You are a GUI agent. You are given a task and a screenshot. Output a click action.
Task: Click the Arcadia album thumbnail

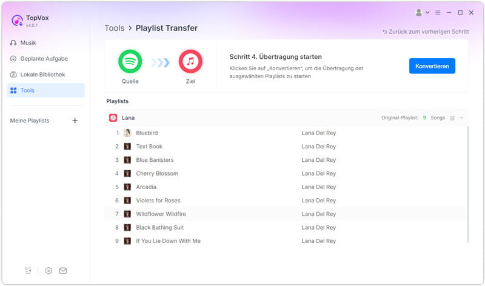127,187
